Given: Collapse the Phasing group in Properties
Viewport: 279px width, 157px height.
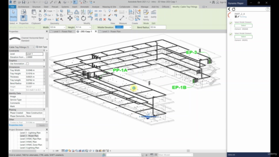Looking at the screenshot, I should point(44,109).
